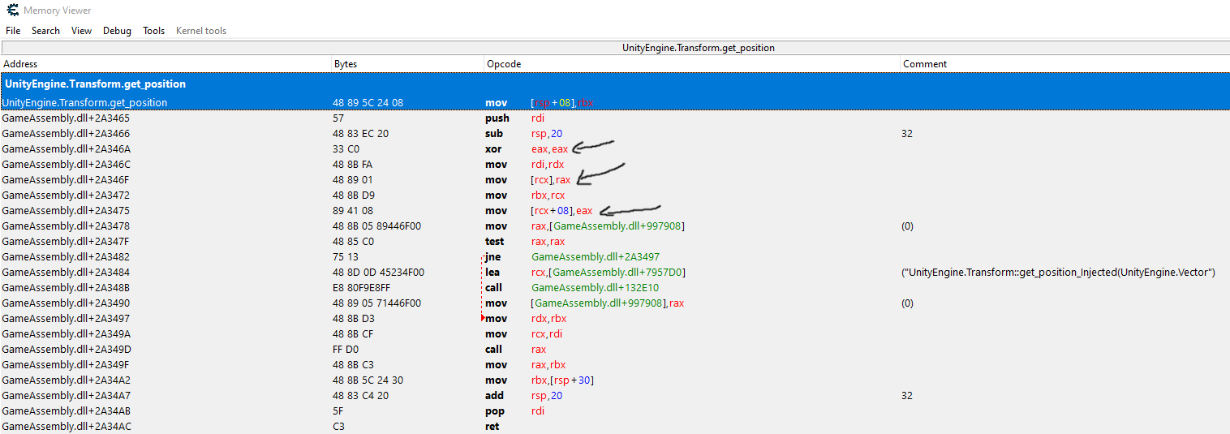The height and width of the screenshot is (434, 1230).
Task: Open the Kernel tools menu
Action: [201, 31]
